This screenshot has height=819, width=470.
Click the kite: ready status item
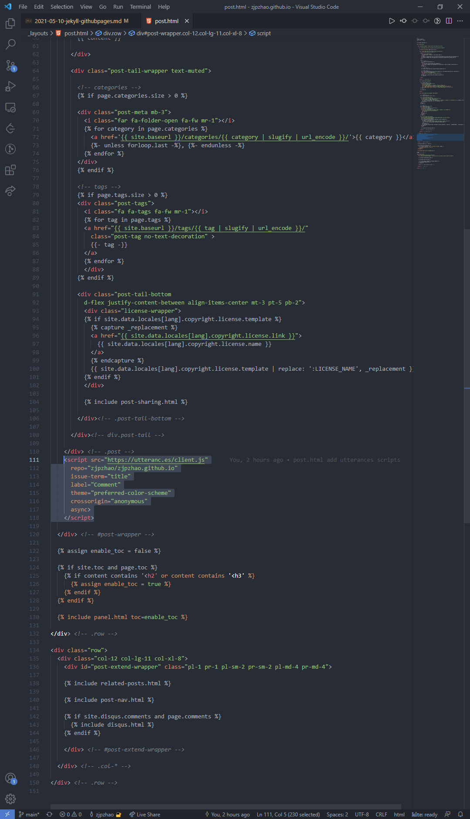[425, 814]
